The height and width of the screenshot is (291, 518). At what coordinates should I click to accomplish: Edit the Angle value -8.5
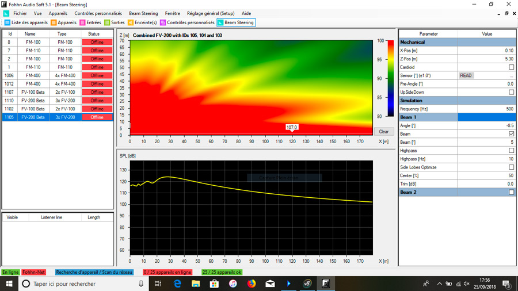coord(486,125)
